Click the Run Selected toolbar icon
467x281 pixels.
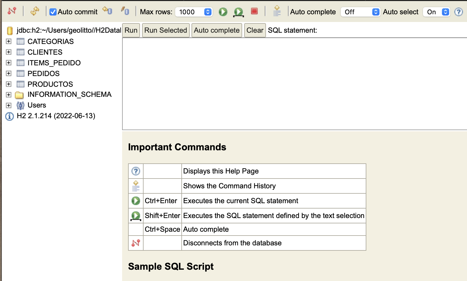238,12
